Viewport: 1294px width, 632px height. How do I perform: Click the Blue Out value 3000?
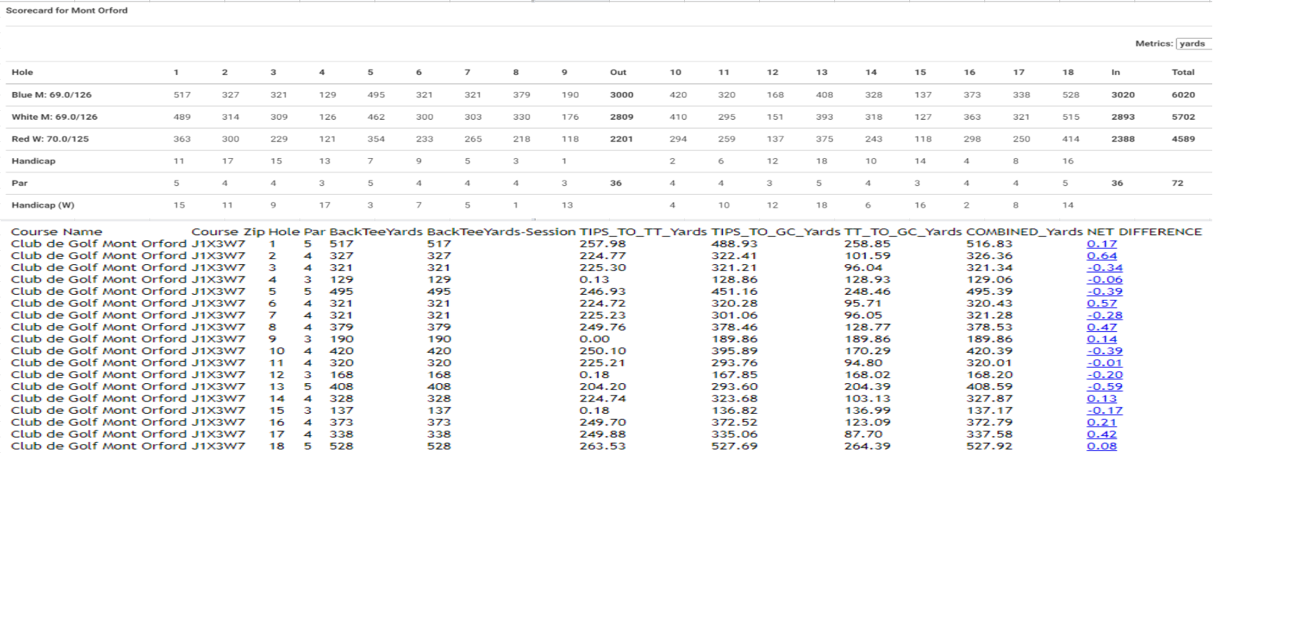point(621,95)
